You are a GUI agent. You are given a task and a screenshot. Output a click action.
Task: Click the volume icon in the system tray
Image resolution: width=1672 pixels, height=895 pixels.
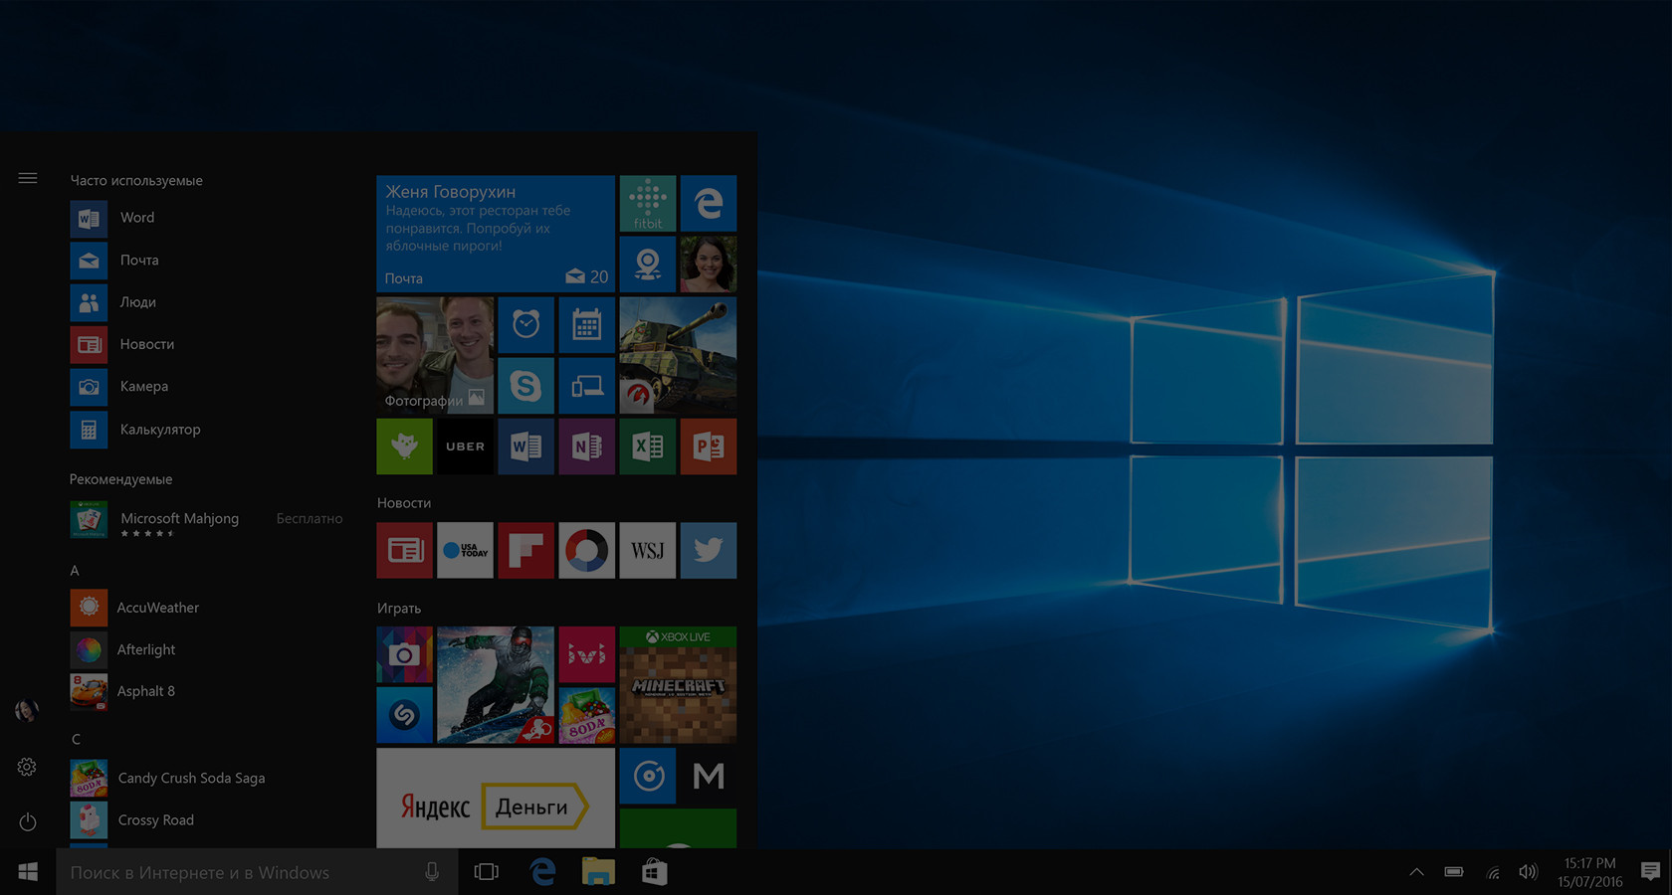click(x=1529, y=872)
